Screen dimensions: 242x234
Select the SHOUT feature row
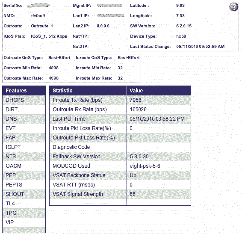[24, 194]
